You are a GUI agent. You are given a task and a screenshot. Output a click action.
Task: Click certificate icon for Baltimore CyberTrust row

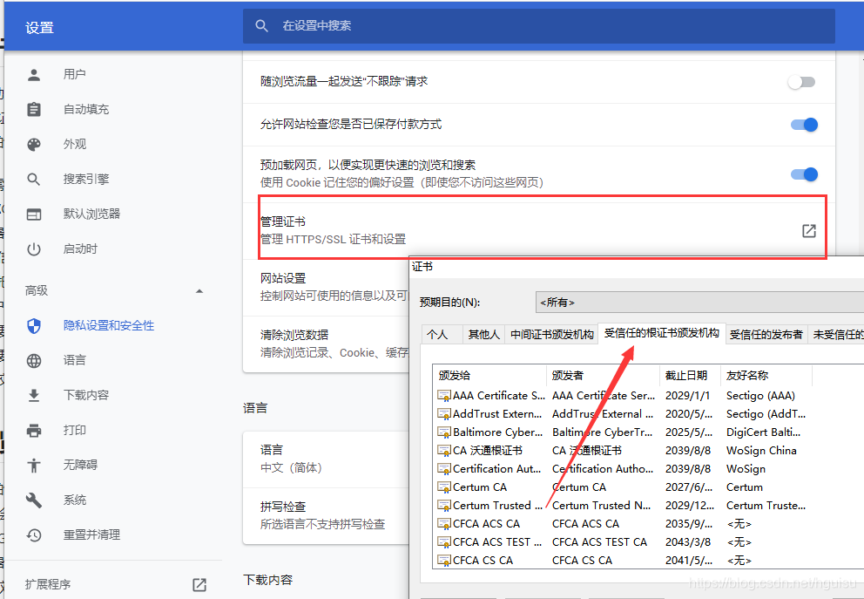pyautogui.click(x=443, y=432)
